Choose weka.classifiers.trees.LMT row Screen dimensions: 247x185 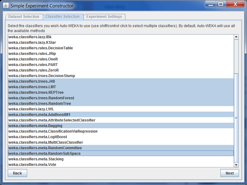(121, 87)
